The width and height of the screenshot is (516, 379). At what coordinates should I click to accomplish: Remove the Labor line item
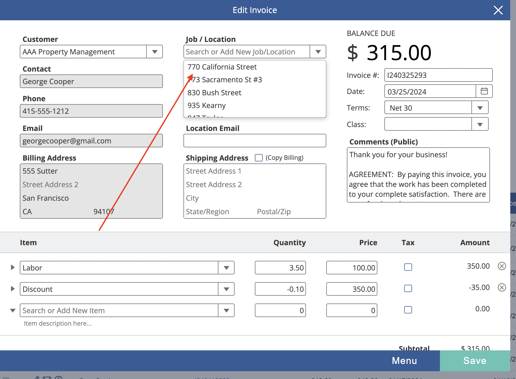point(502,266)
